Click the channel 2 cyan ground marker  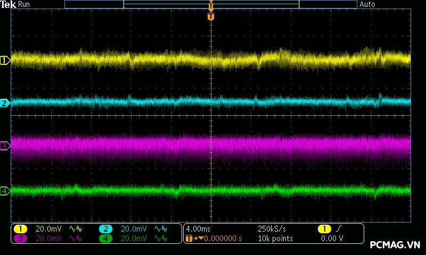click(x=4, y=103)
